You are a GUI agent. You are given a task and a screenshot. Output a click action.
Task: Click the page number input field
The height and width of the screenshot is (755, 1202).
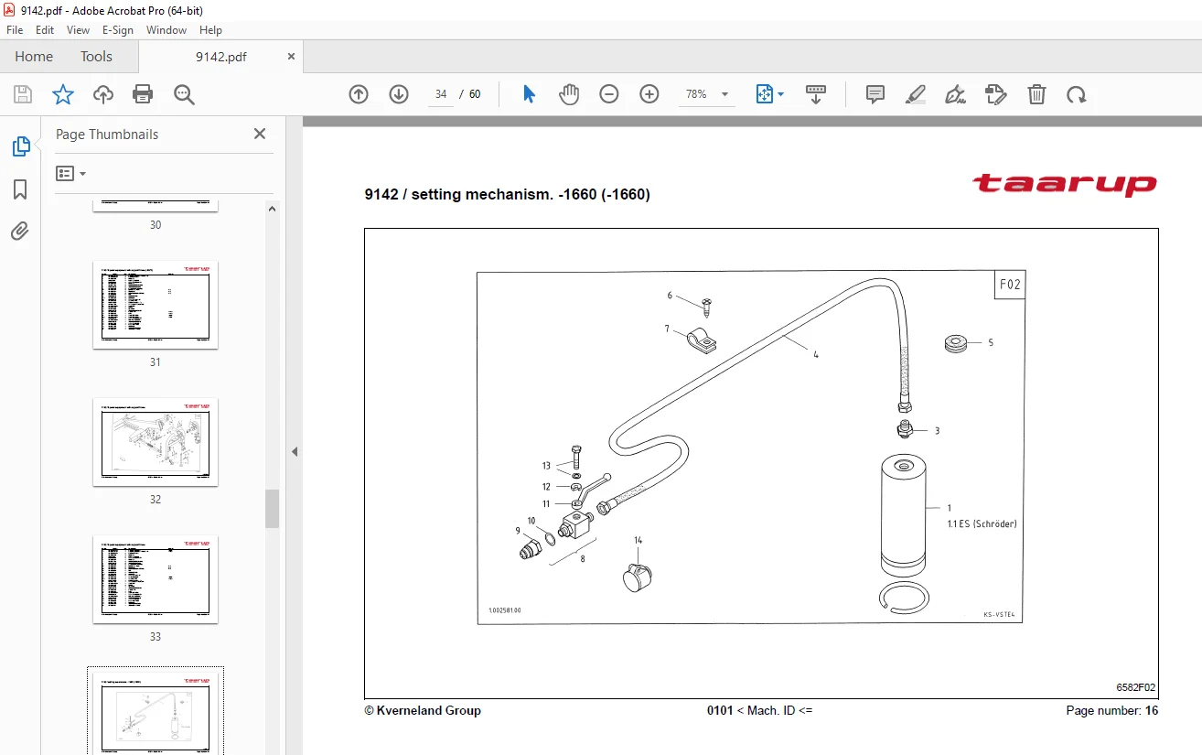pyautogui.click(x=441, y=94)
